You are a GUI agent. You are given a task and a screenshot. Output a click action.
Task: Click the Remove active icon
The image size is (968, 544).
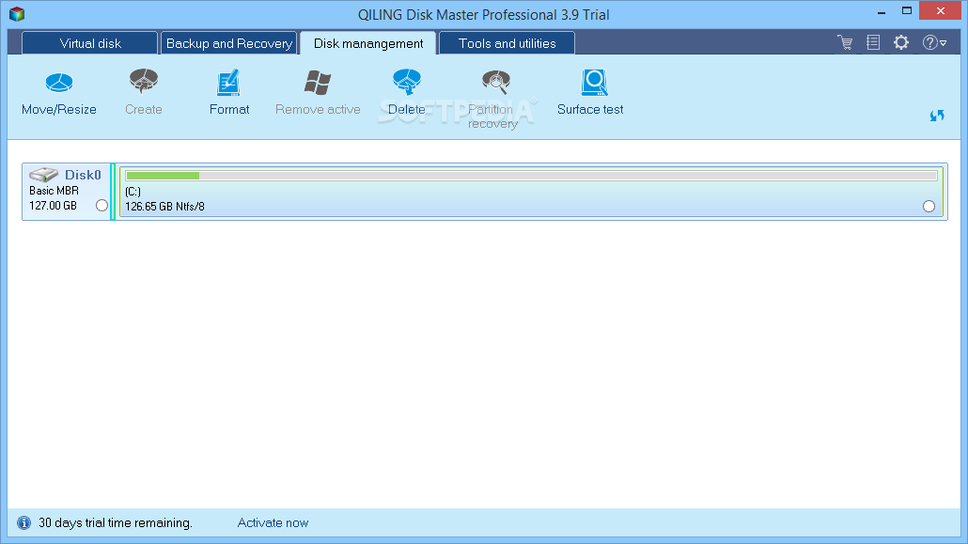(x=318, y=82)
